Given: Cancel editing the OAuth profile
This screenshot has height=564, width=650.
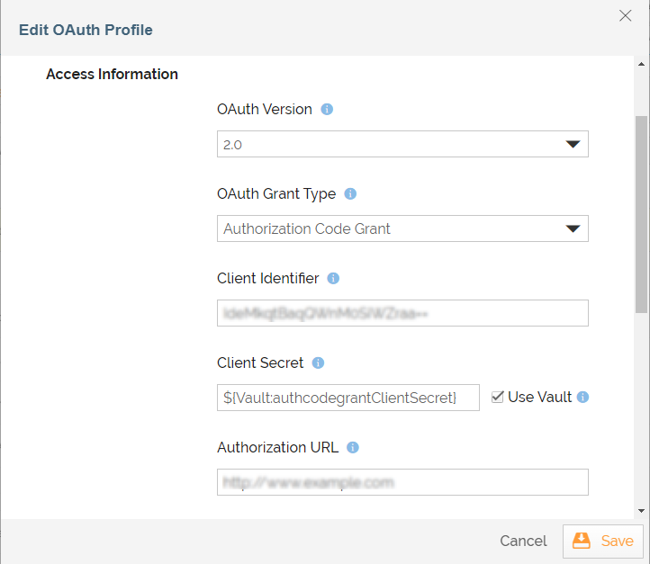Looking at the screenshot, I should coord(523,541).
